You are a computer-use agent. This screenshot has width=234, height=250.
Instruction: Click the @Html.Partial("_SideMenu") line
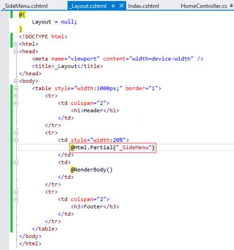pyautogui.click(x=113, y=148)
